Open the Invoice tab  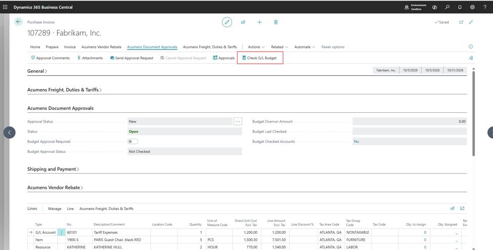(x=70, y=47)
